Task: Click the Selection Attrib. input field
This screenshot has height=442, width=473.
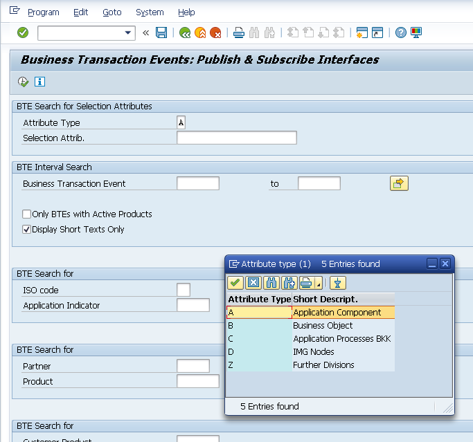Action: coord(236,138)
